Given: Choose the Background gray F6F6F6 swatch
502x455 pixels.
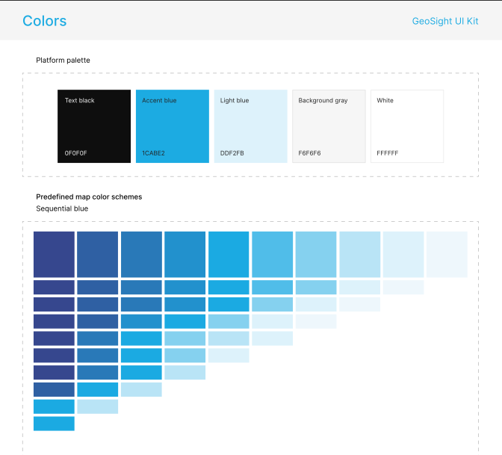Looking at the screenshot, I should 329,126.
